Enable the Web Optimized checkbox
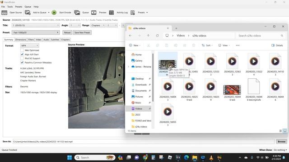The height and width of the screenshot is (162, 289). click(x=22, y=50)
